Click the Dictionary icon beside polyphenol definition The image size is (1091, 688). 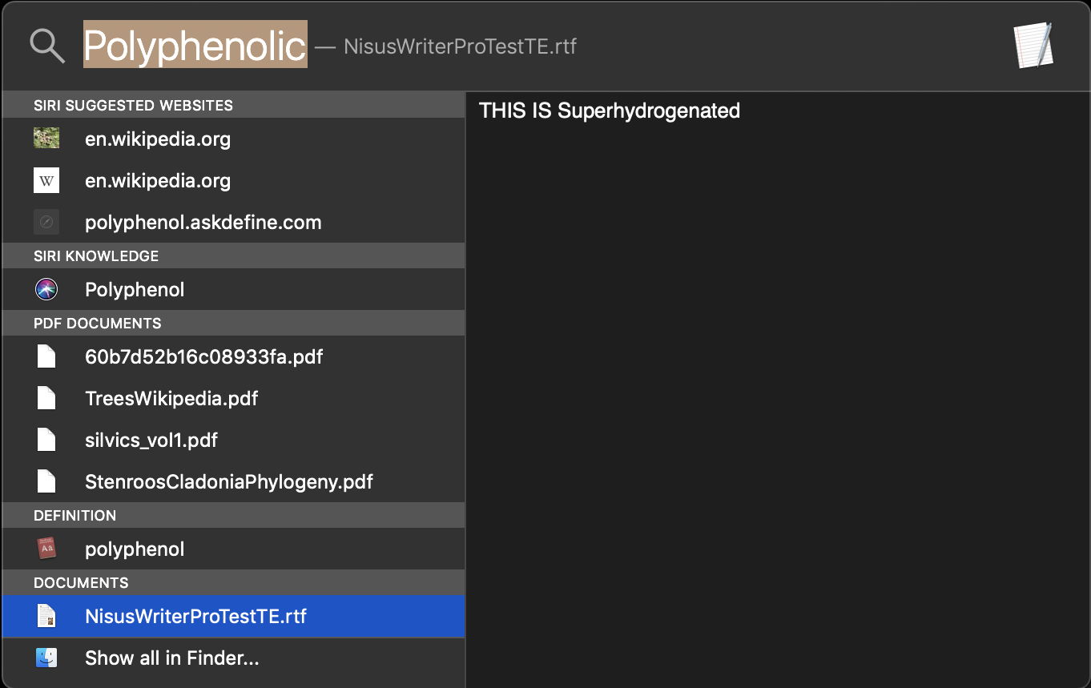[x=46, y=549]
